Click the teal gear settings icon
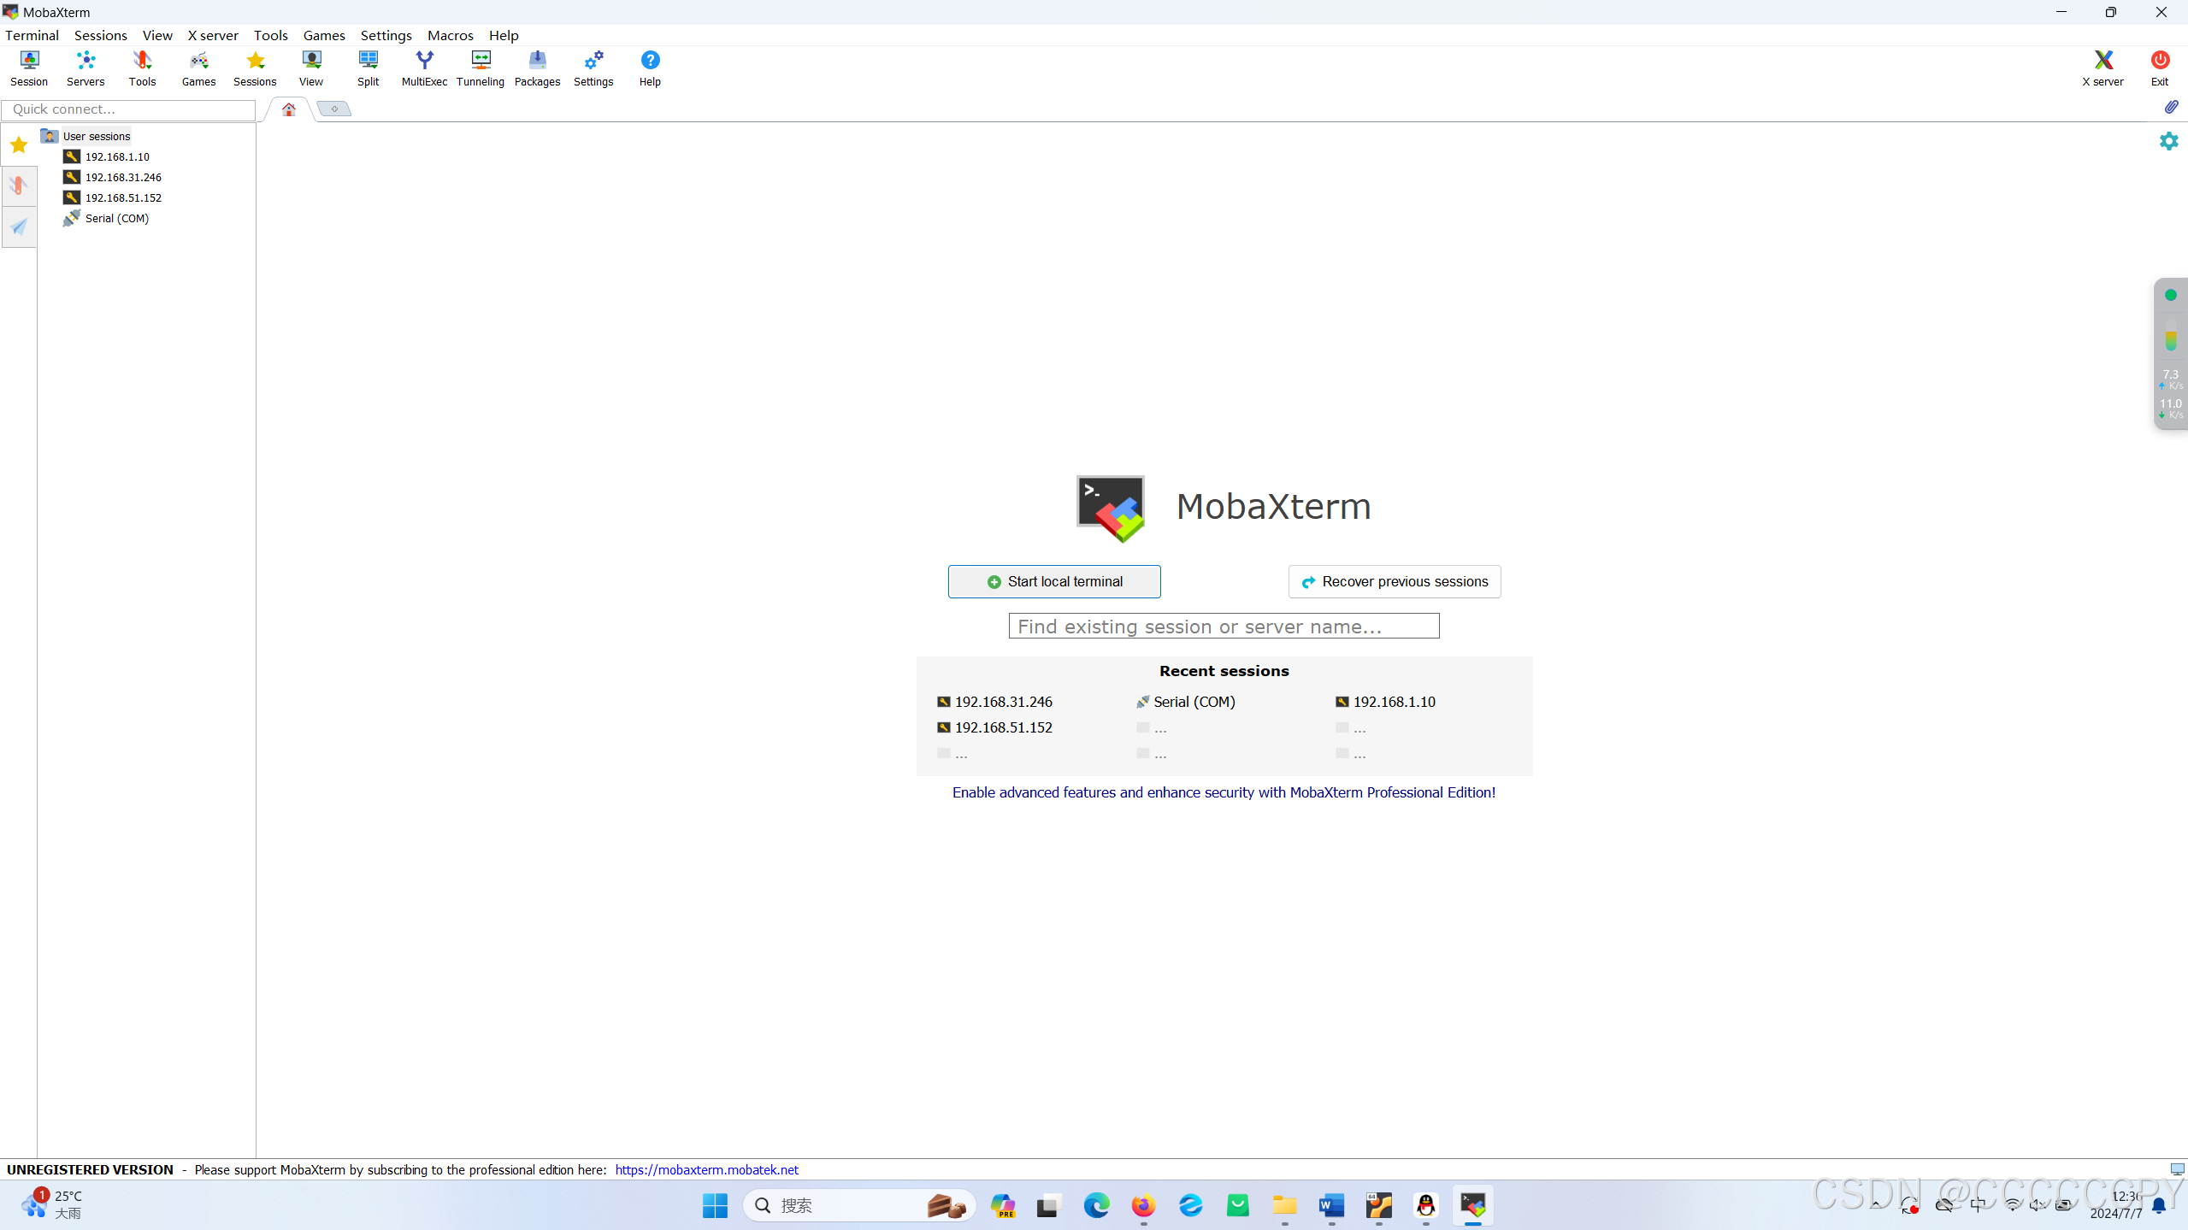This screenshot has width=2188, height=1230. (2168, 141)
